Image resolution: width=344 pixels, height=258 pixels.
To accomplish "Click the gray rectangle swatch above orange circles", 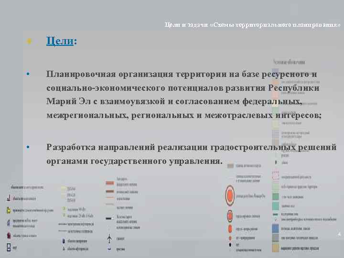I will pyautogui.click(x=230, y=166).
